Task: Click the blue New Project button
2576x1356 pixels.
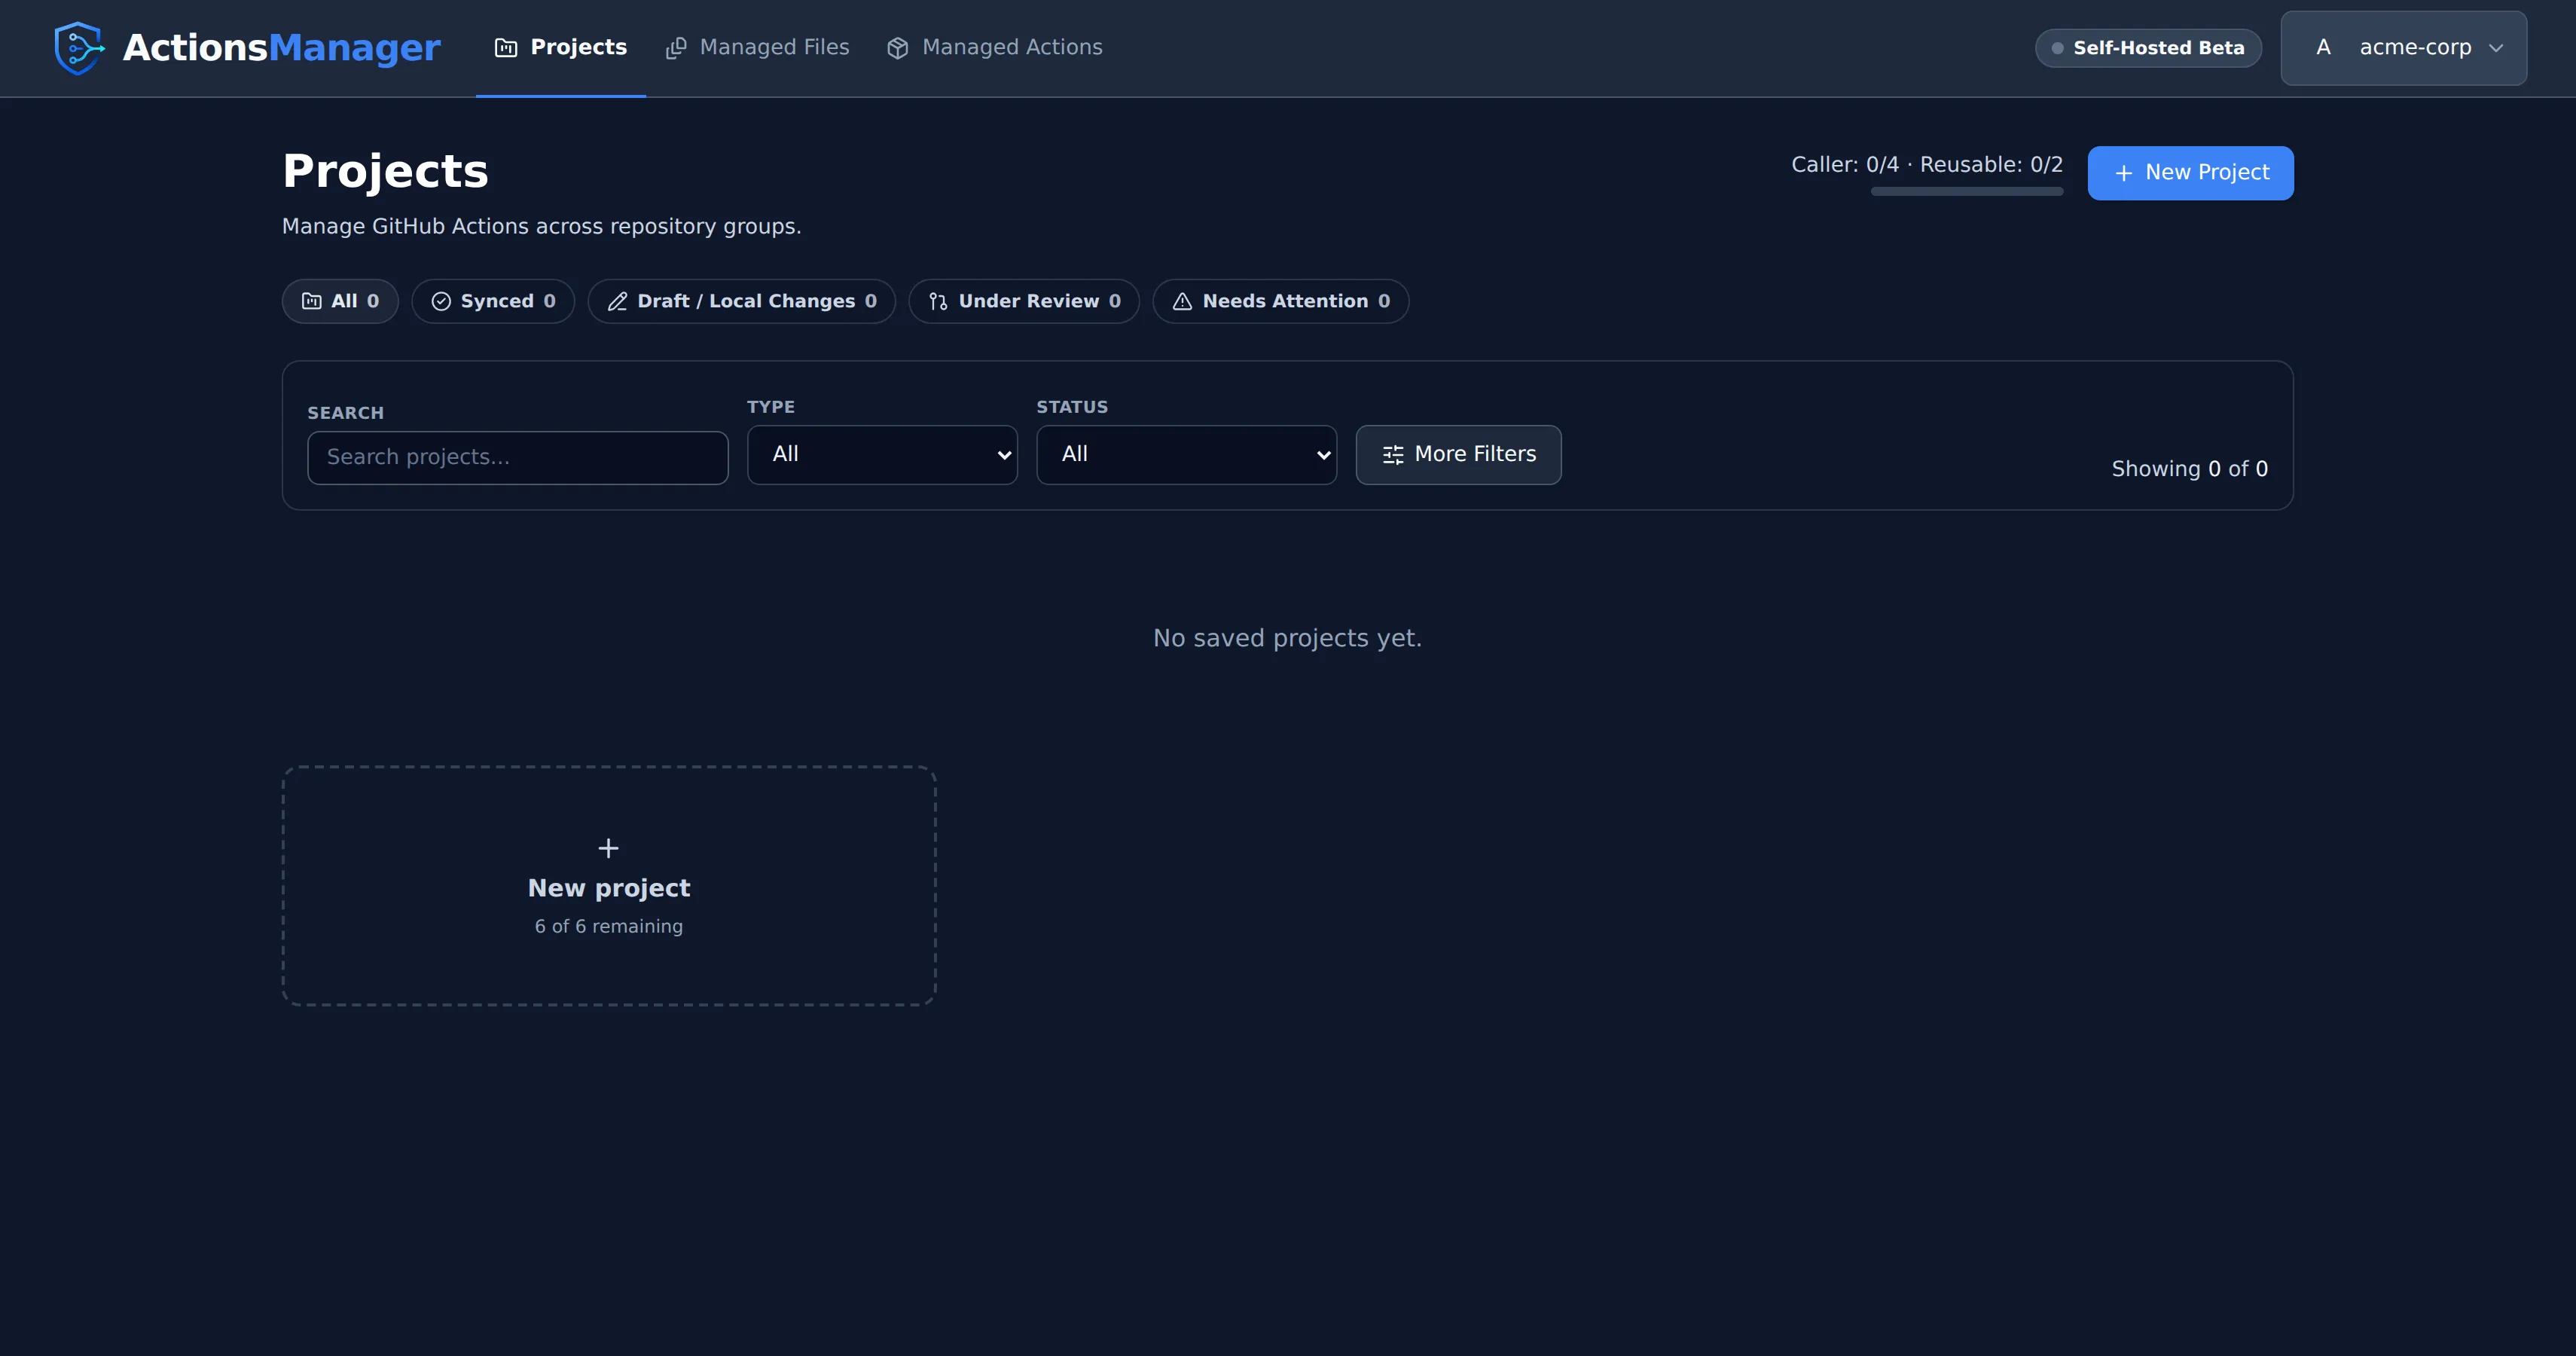Action: (x=2190, y=173)
